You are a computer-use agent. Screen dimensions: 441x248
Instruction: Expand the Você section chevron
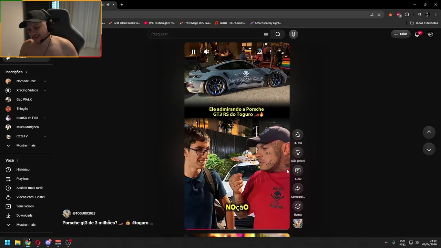click(18, 161)
